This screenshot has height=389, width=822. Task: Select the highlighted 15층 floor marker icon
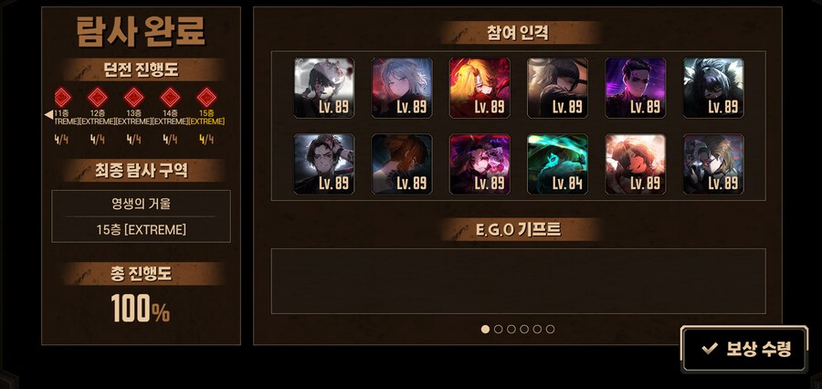[206, 98]
